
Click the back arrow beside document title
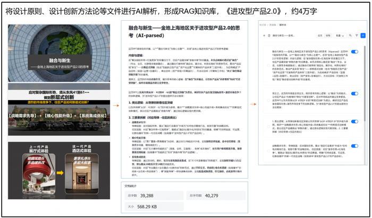(265, 36)
